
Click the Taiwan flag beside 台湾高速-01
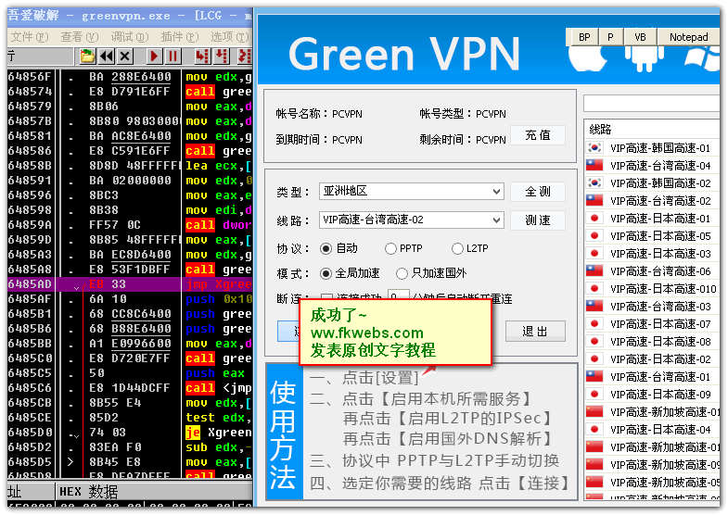(594, 377)
